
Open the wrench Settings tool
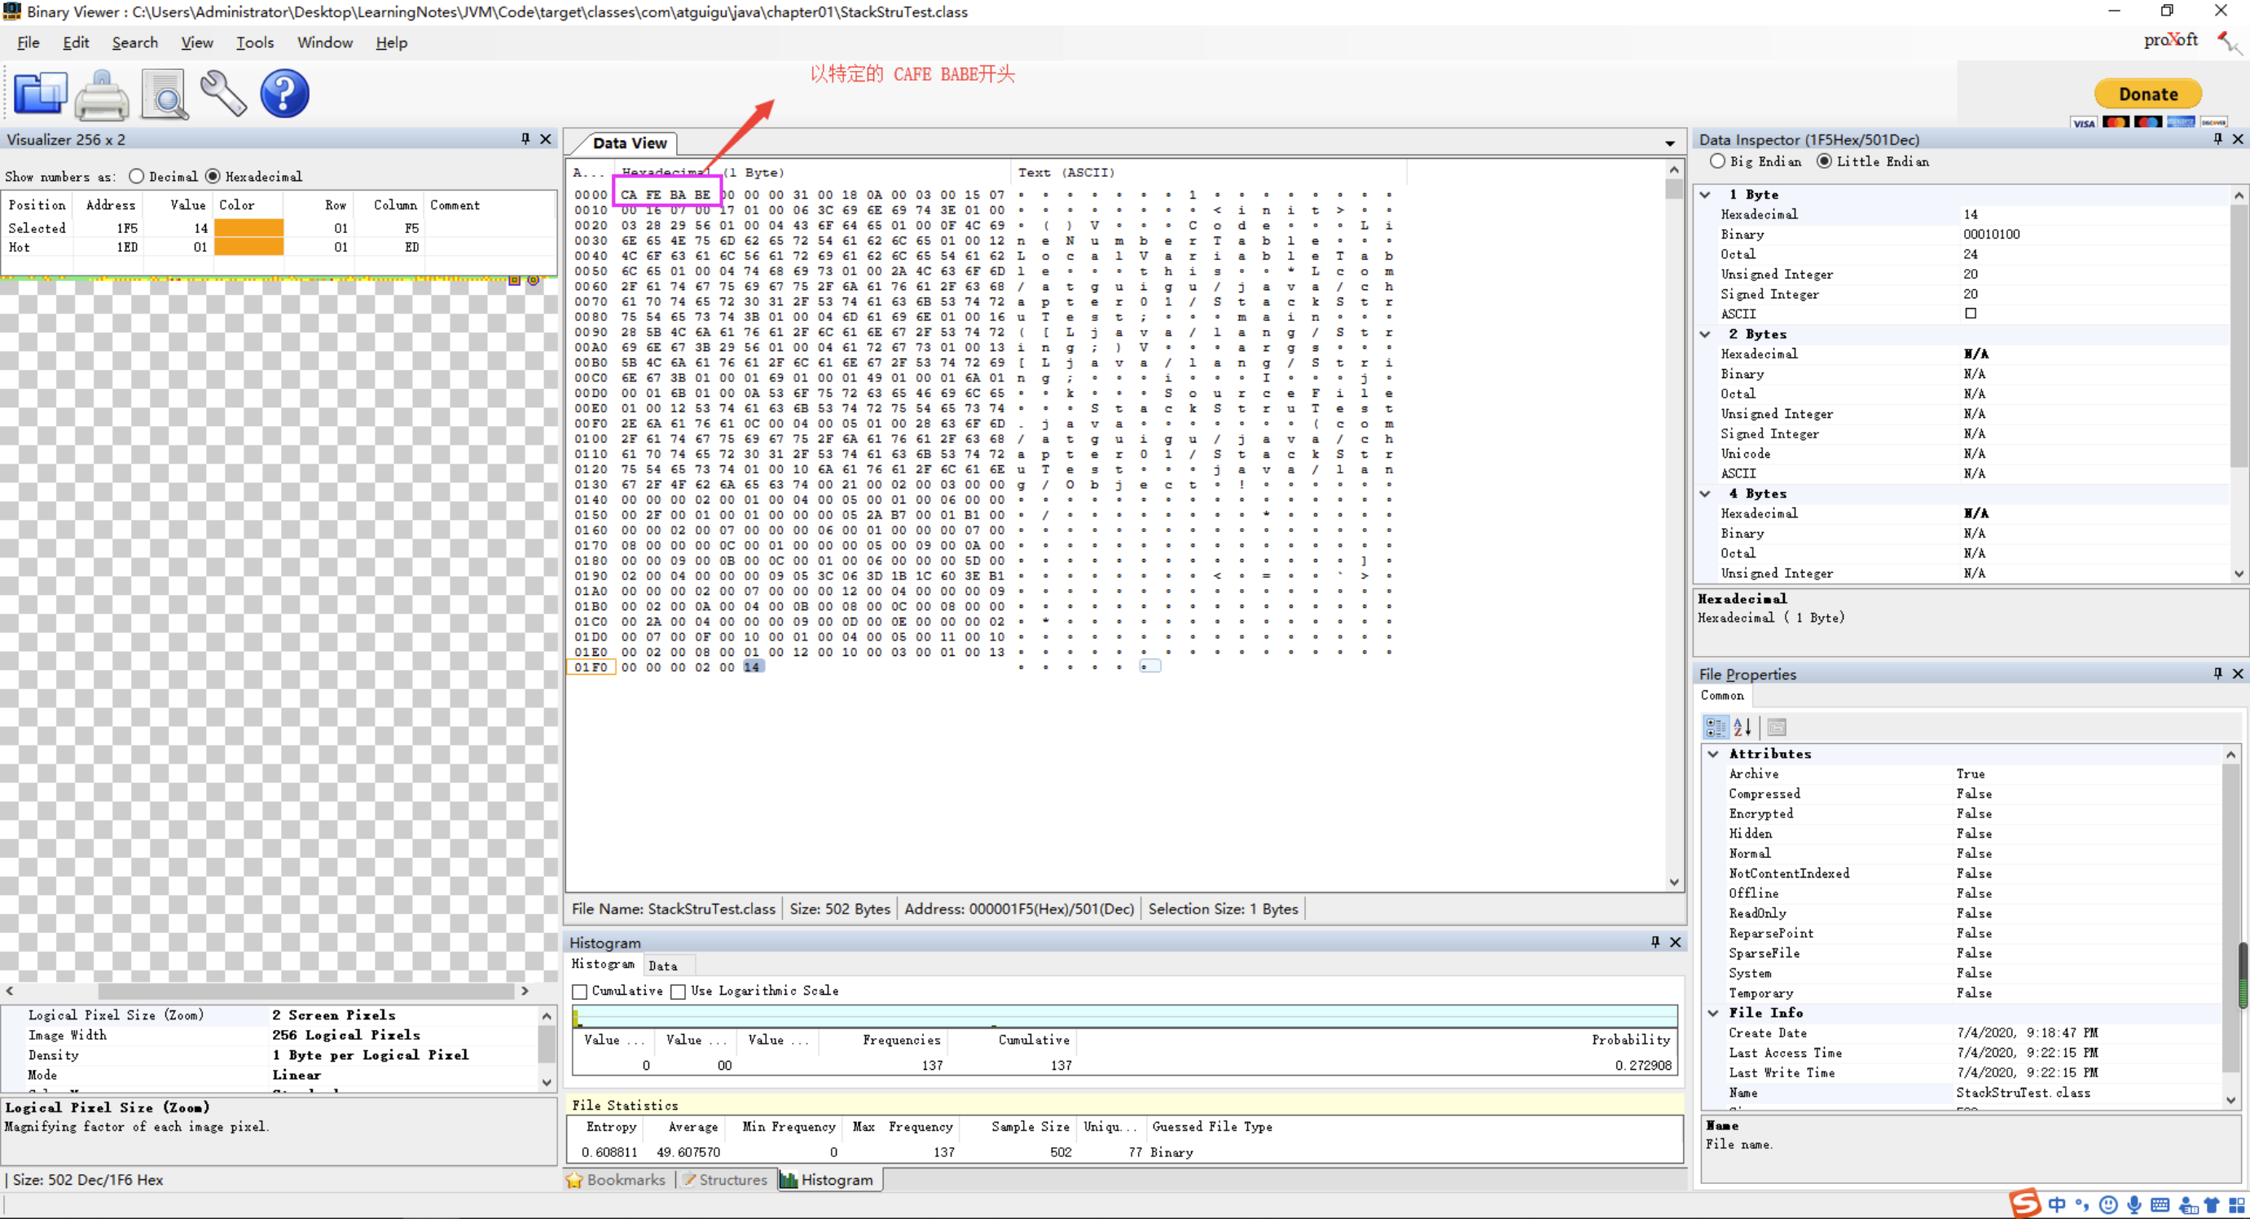click(223, 94)
